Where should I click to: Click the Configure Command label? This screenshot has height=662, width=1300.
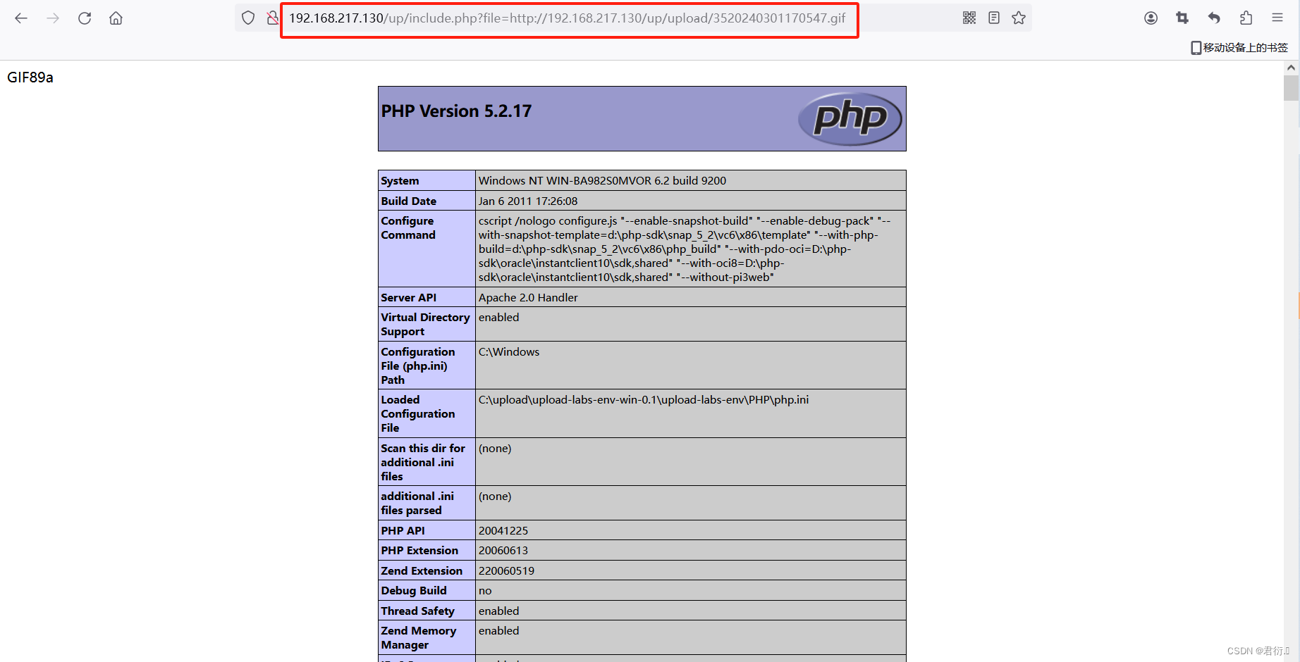click(408, 228)
